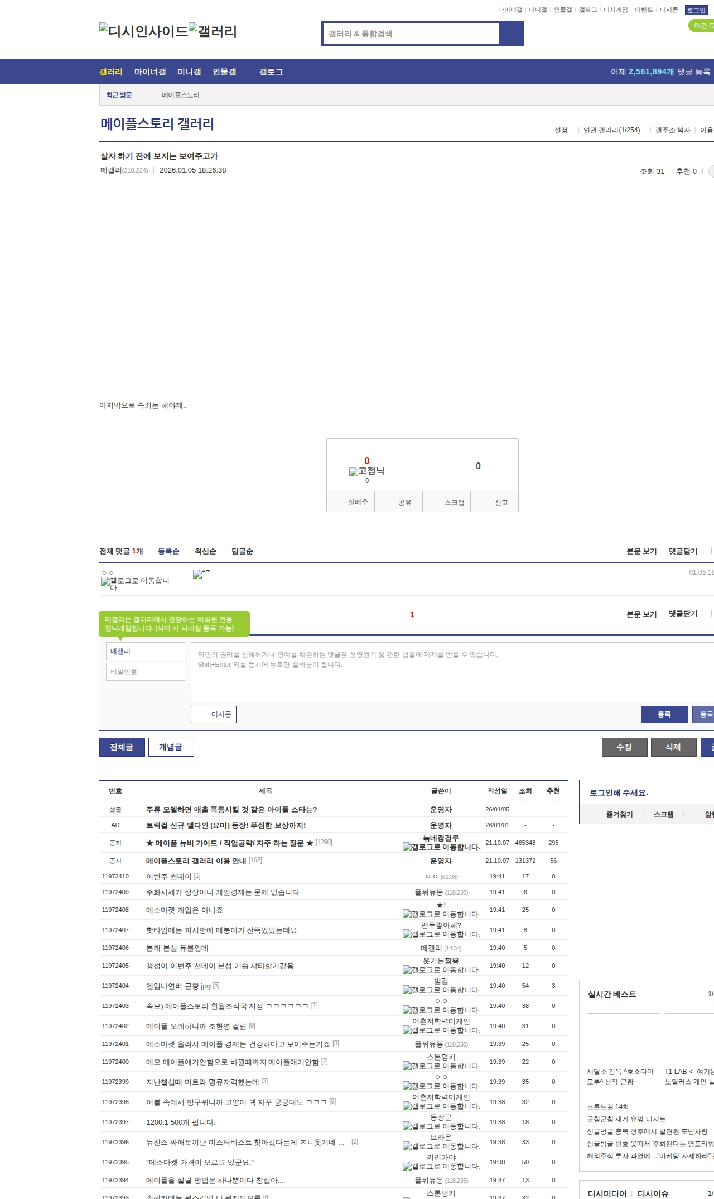Open post "본캐 본섭 듀블인데"
This screenshot has height=1199, width=714.
click(x=177, y=948)
